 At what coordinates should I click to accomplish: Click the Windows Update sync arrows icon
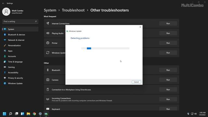pos(48,53)
